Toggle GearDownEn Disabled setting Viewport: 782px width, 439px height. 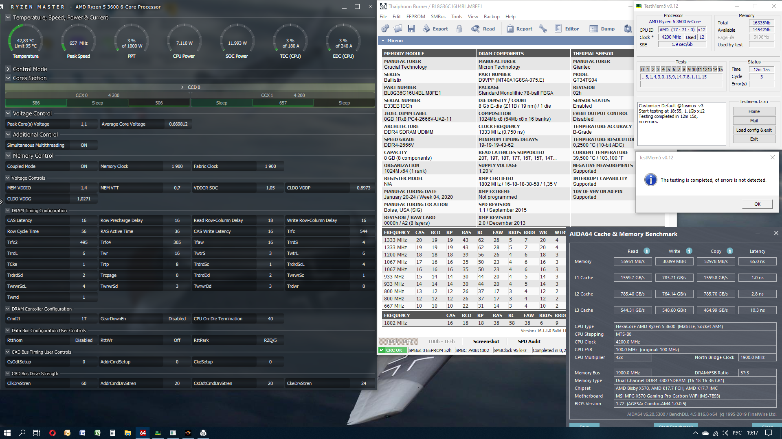(177, 319)
